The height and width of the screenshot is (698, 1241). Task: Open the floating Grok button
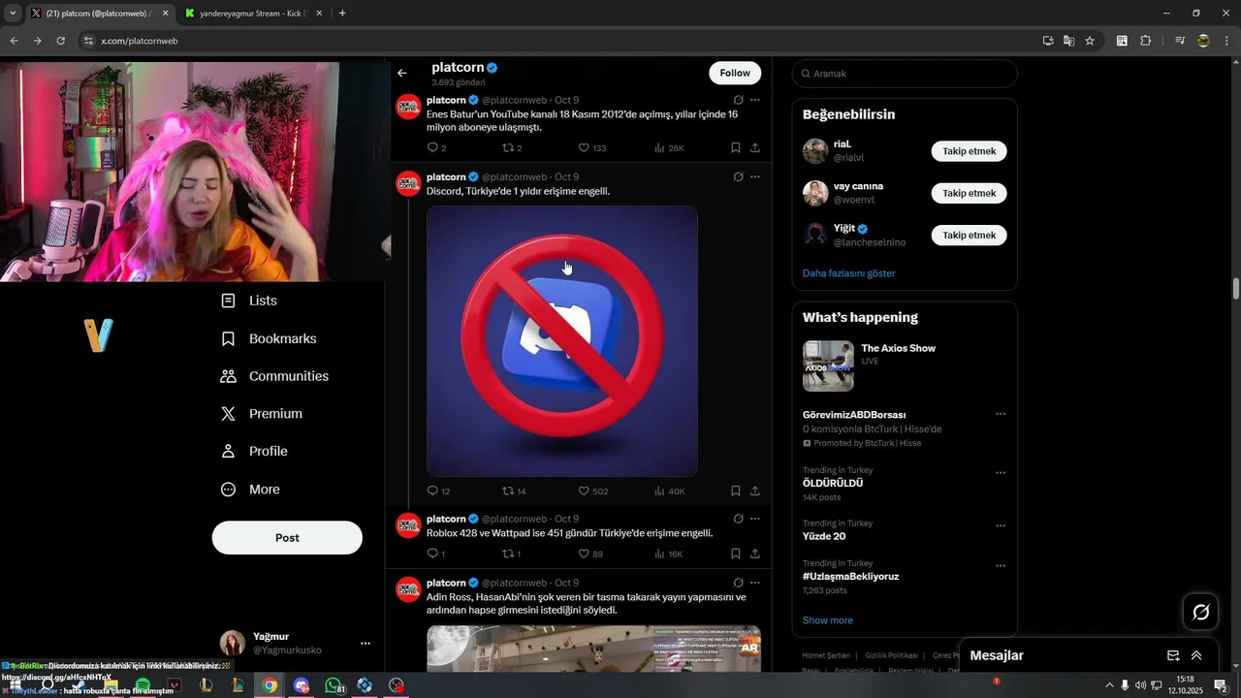tap(1200, 612)
